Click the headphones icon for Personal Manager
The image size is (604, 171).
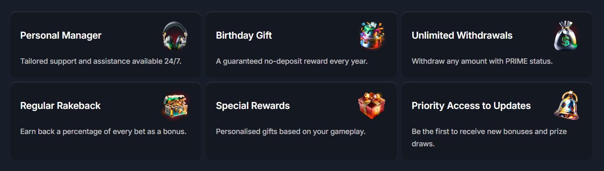click(x=175, y=36)
